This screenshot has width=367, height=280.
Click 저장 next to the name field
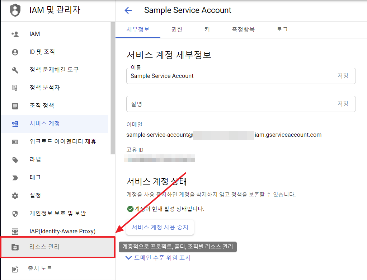[343, 76]
